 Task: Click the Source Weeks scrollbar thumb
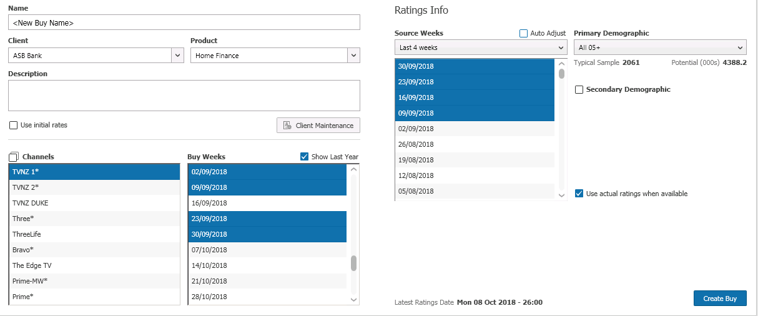pyautogui.click(x=561, y=74)
